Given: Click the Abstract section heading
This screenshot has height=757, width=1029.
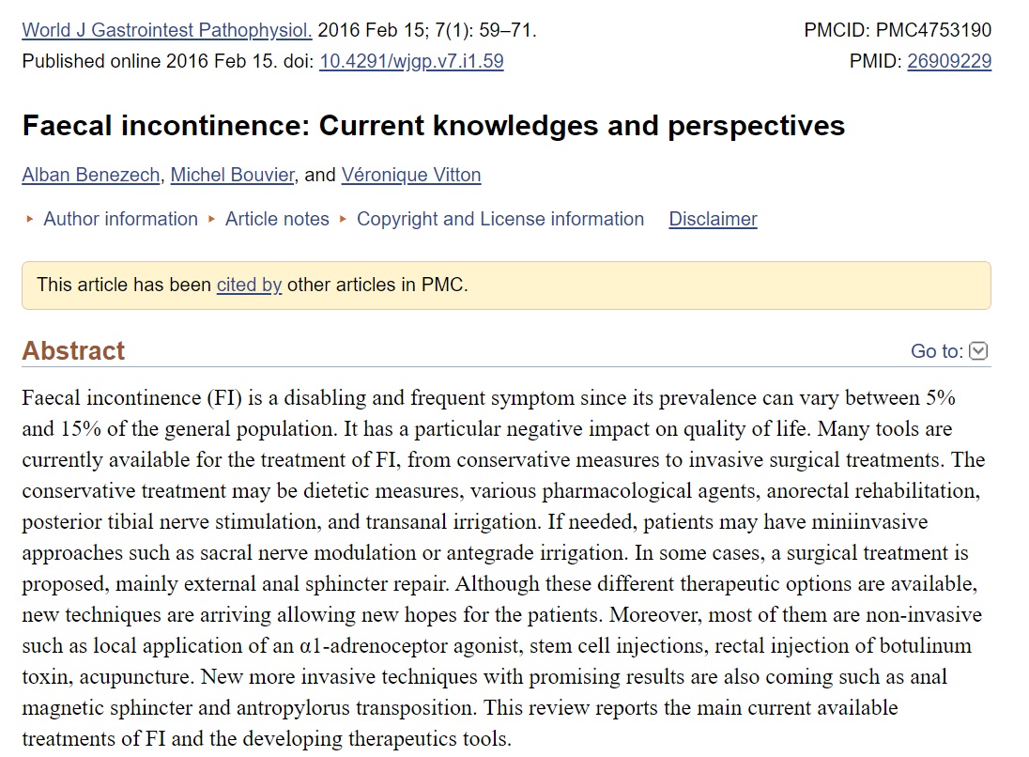Looking at the screenshot, I should (x=73, y=351).
